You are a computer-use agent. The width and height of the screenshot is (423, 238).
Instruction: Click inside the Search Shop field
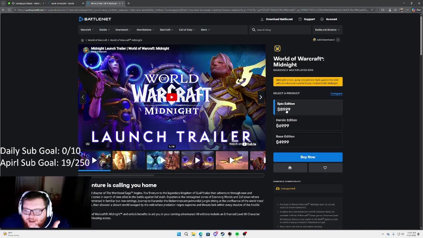[x=280, y=30]
